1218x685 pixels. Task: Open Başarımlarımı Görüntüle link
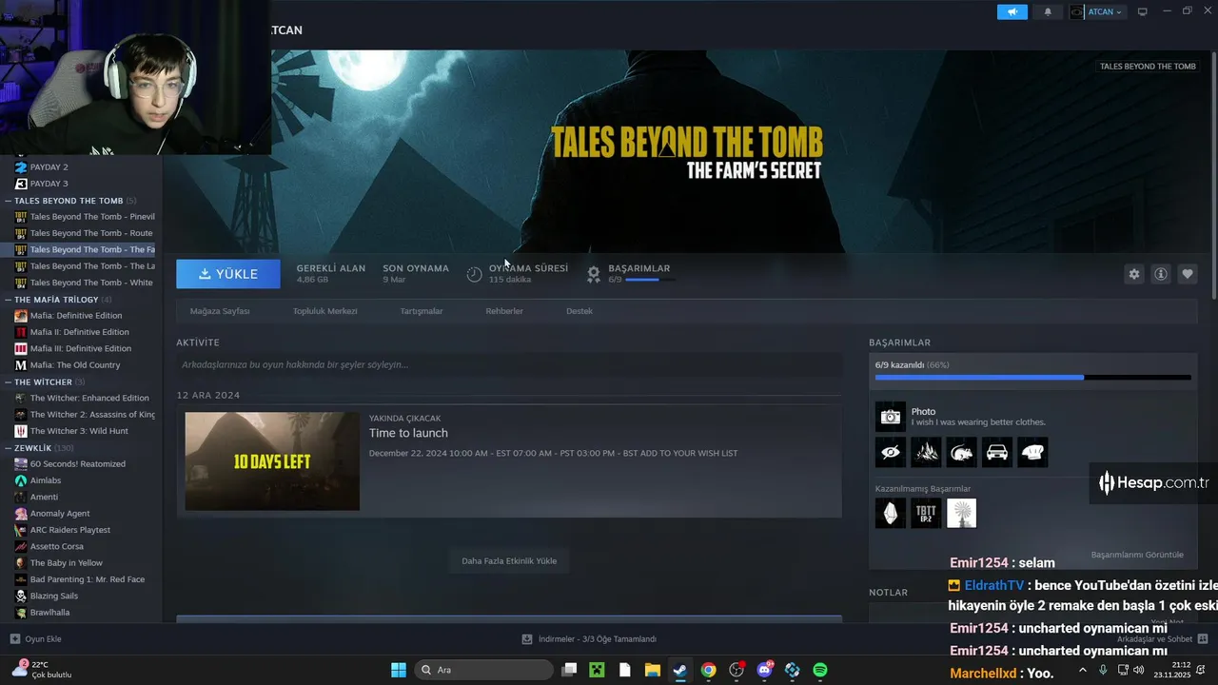click(x=1137, y=555)
